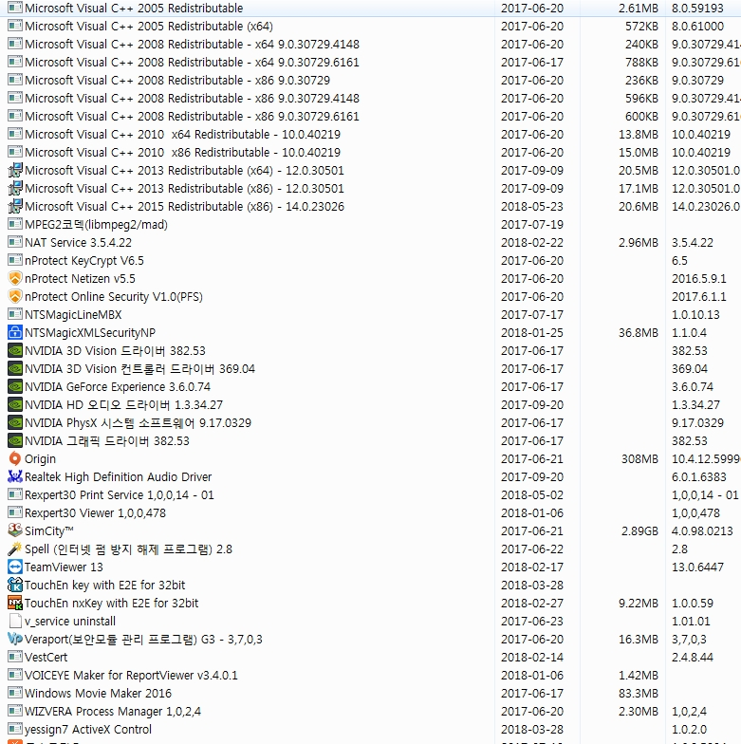Image resolution: width=741 pixels, height=744 pixels.
Task: Click the 9.22MB size cell
Action: click(639, 604)
